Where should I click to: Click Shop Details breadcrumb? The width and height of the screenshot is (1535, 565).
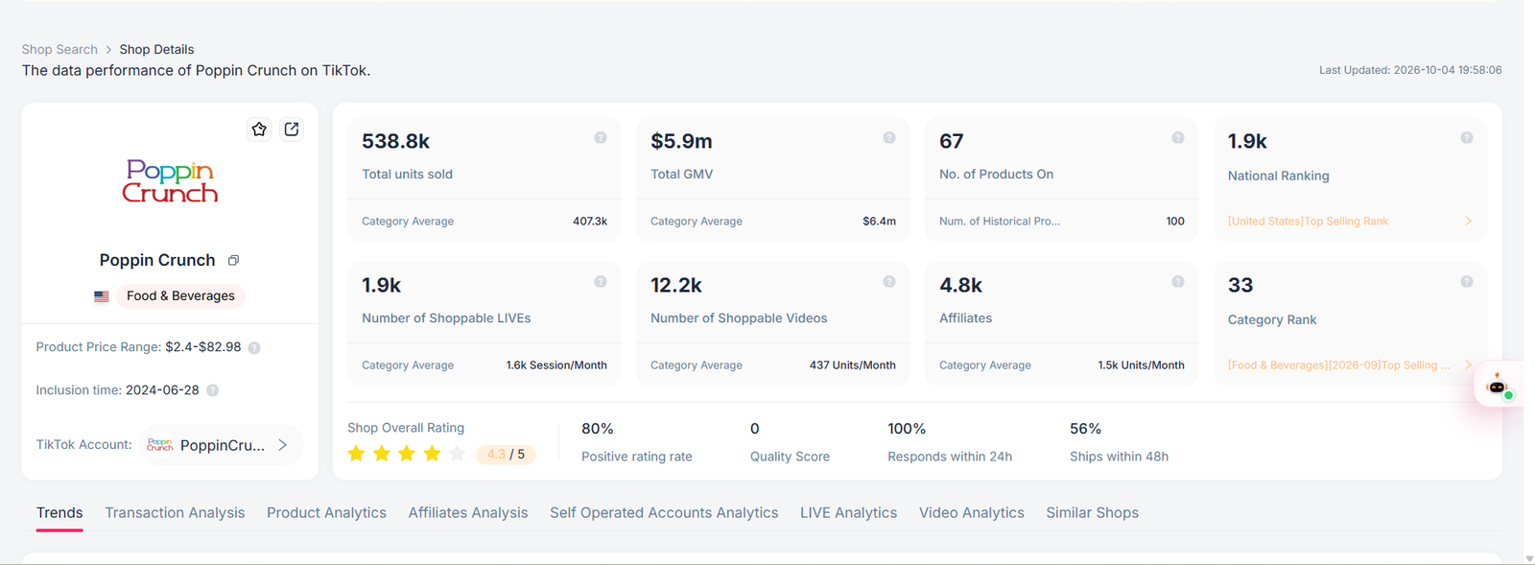(156, 50)
